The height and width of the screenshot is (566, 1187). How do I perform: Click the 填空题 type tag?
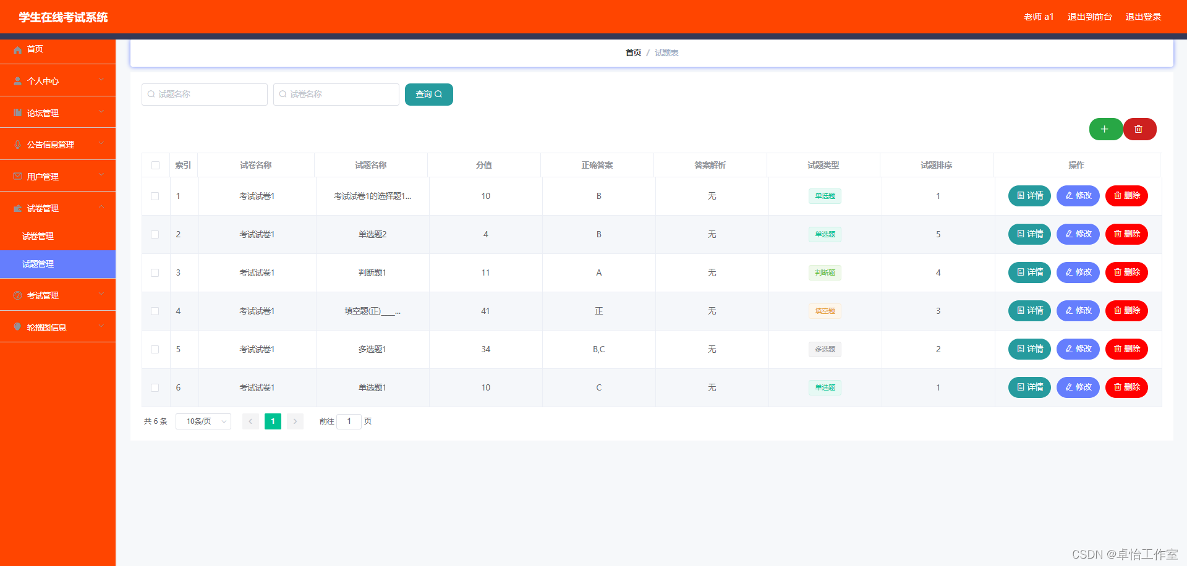point(825,311)
